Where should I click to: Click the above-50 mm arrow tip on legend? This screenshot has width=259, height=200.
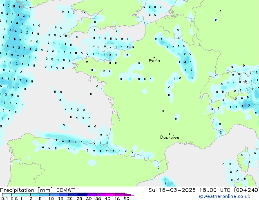129,195
